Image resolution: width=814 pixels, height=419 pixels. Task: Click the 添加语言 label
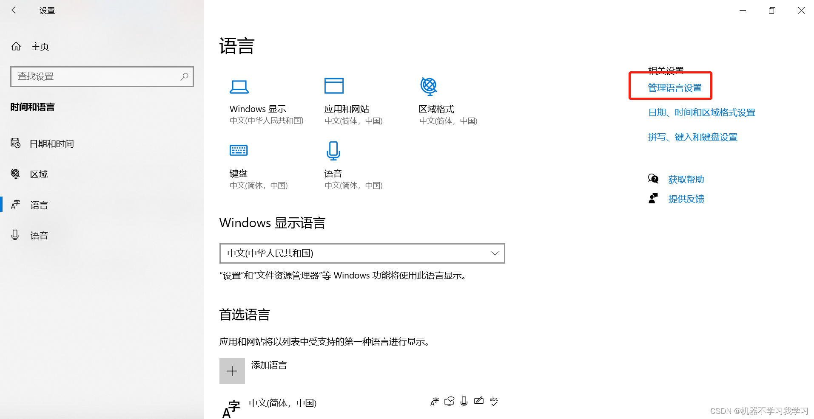pyautogui.click(x=269, y=365)
